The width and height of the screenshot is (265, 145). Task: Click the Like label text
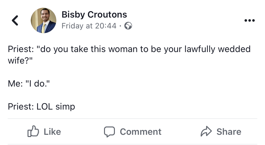[x=52, y=132]
